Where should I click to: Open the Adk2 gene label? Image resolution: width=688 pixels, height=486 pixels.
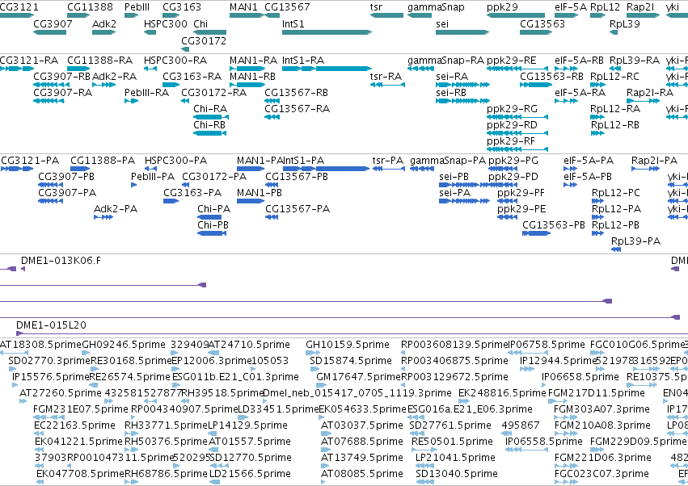[x=104, y=23]
